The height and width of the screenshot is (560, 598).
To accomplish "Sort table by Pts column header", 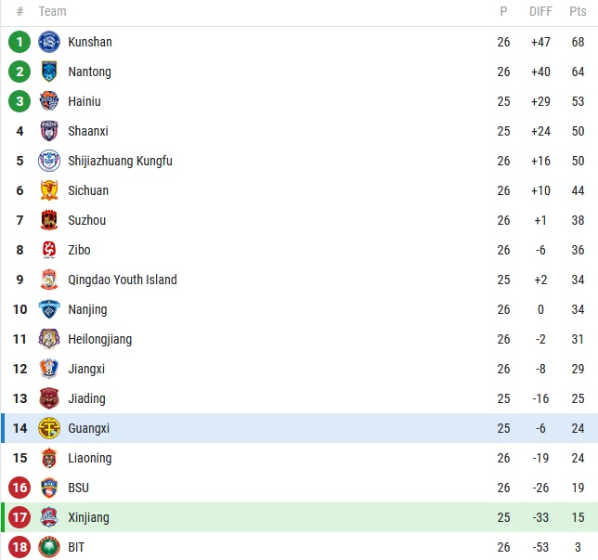I will (x=578, y=12).
